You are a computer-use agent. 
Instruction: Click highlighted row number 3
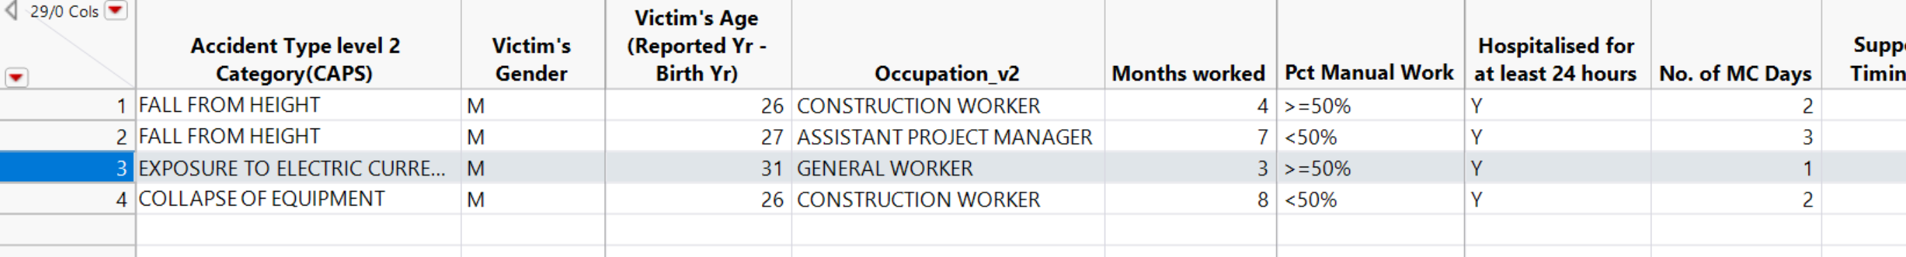tap(67, 168)
